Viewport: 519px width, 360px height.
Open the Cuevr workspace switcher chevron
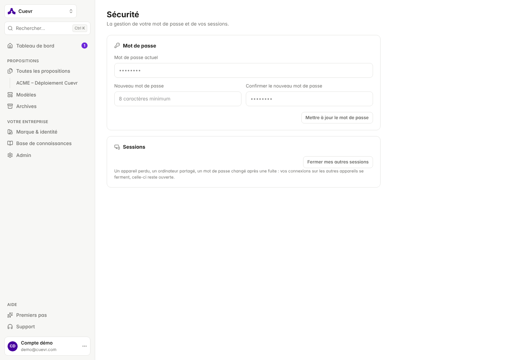pyautogui.click(x=71, y=11)
